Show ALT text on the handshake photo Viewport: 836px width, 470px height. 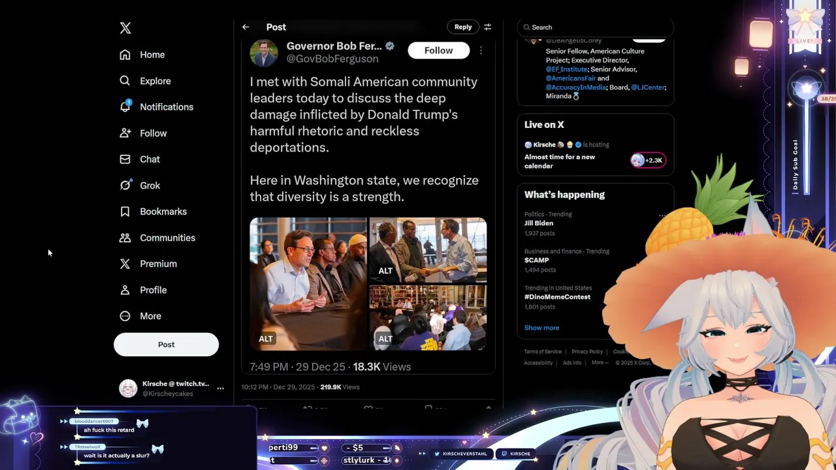click(385, 271)
